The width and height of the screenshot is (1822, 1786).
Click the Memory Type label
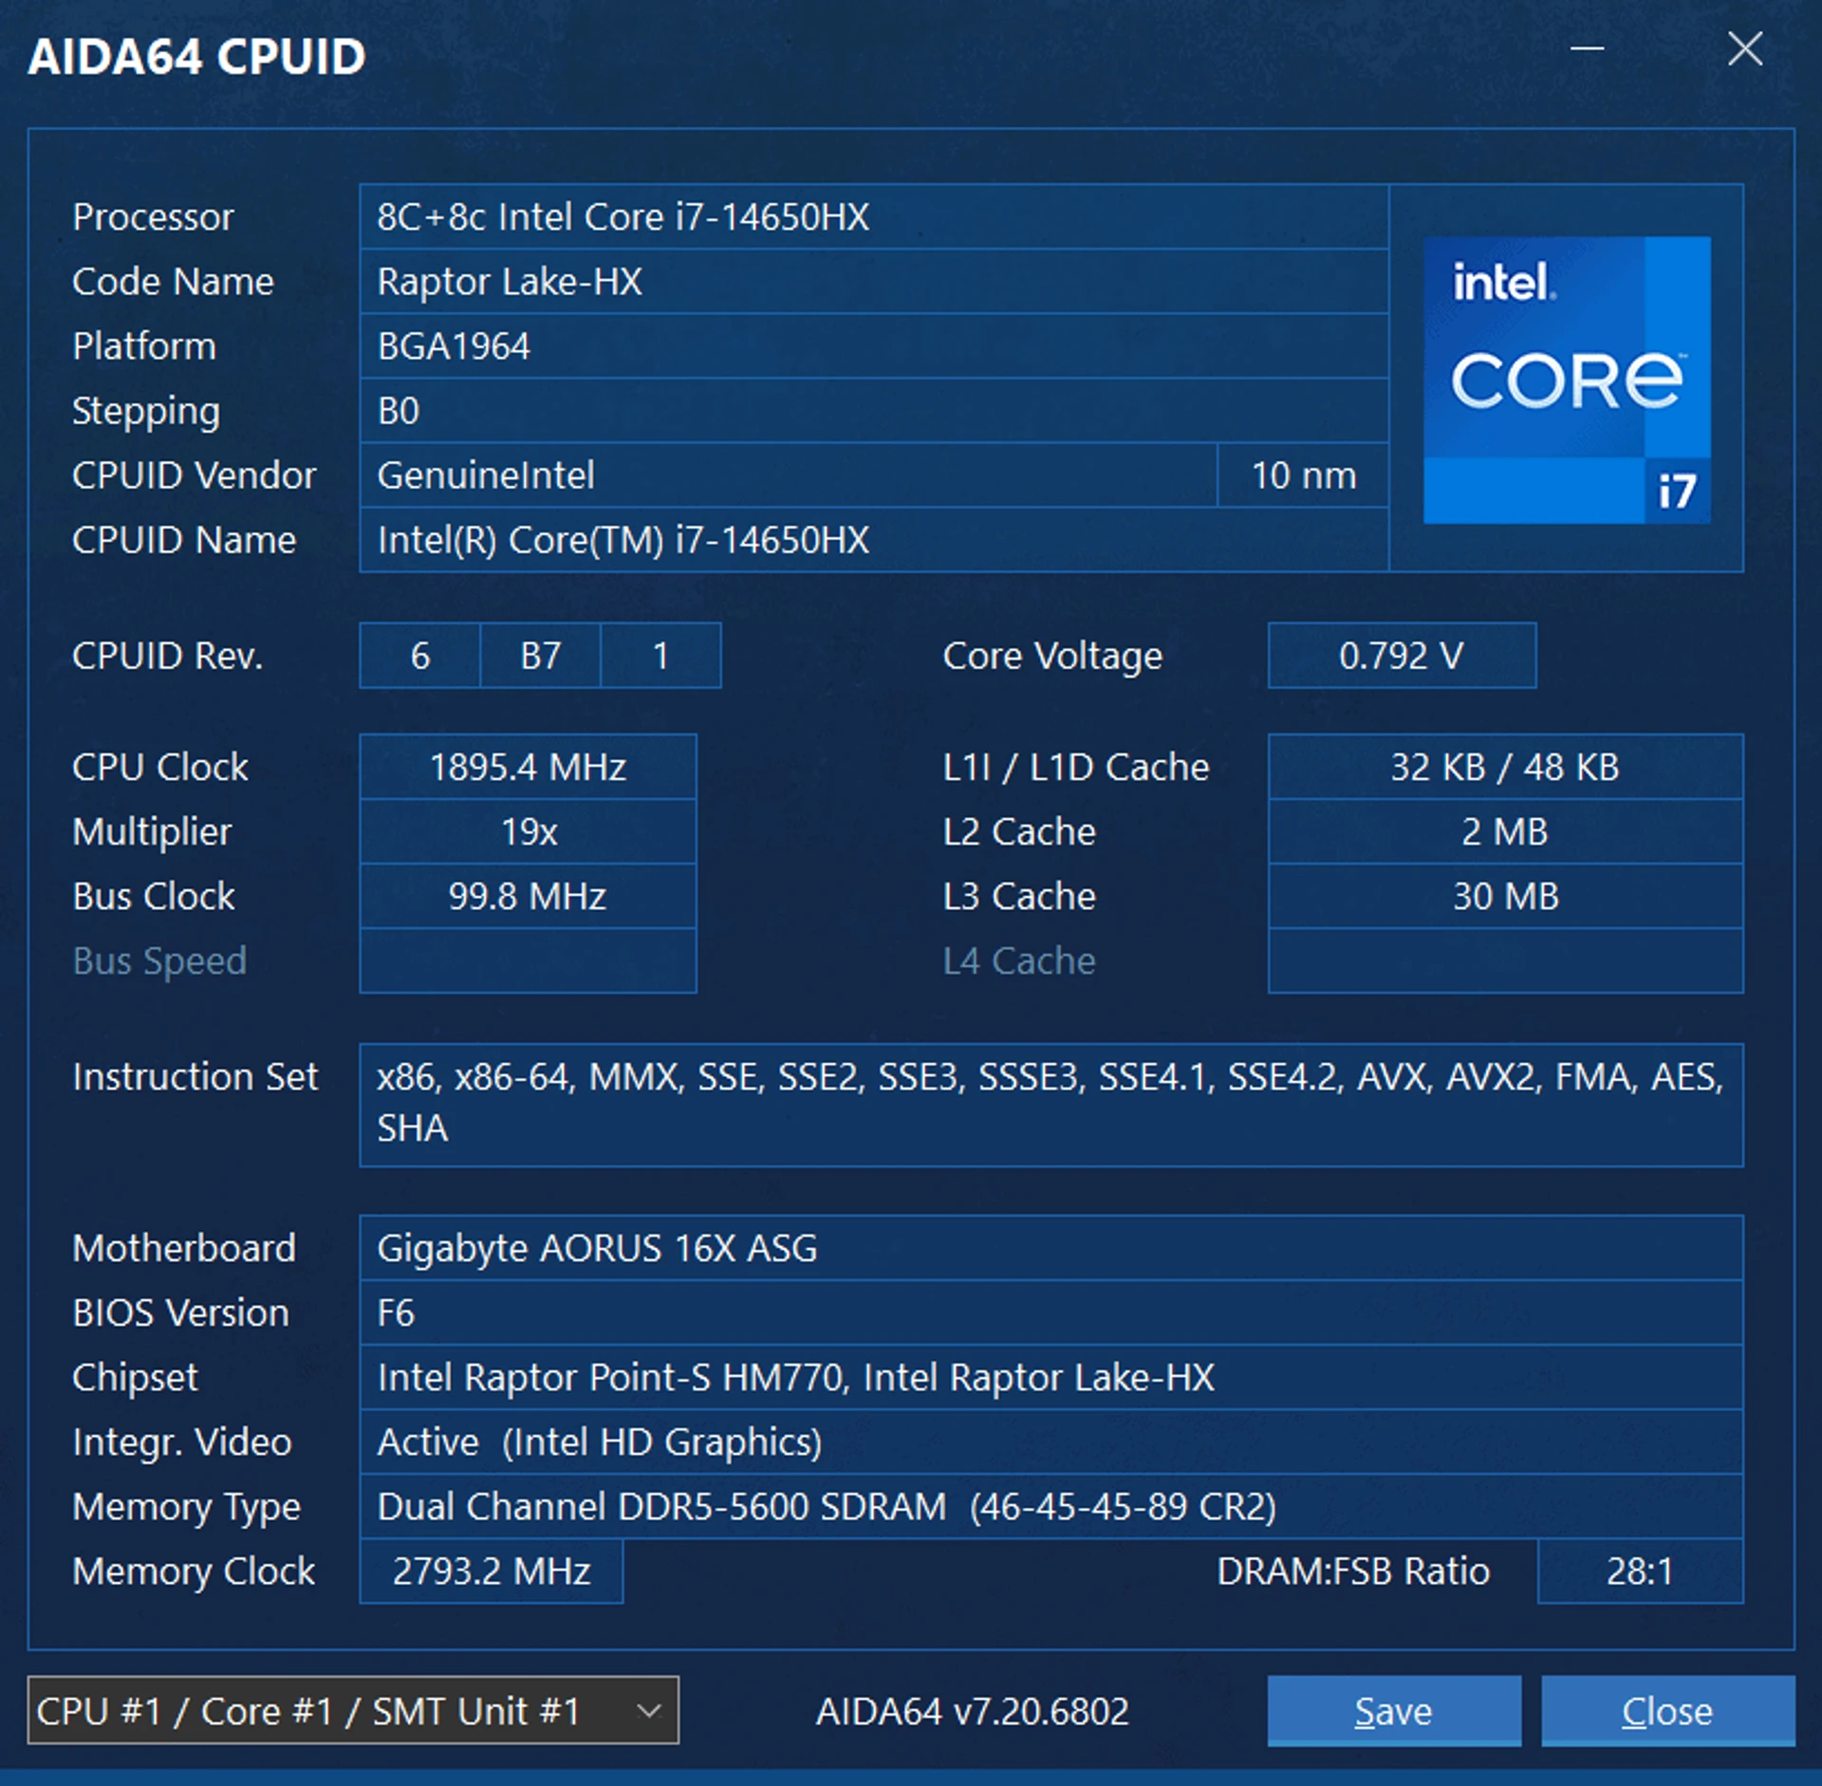186,1508
